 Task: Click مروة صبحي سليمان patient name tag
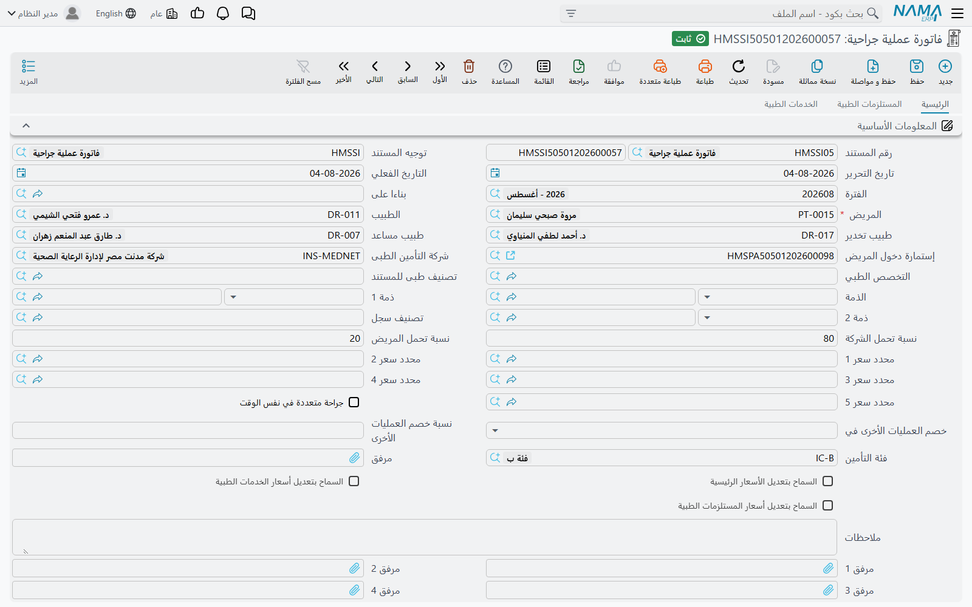[541, 215]
